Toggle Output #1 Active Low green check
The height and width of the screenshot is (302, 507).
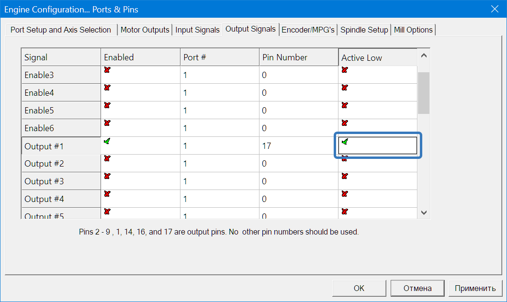point(345,142)
